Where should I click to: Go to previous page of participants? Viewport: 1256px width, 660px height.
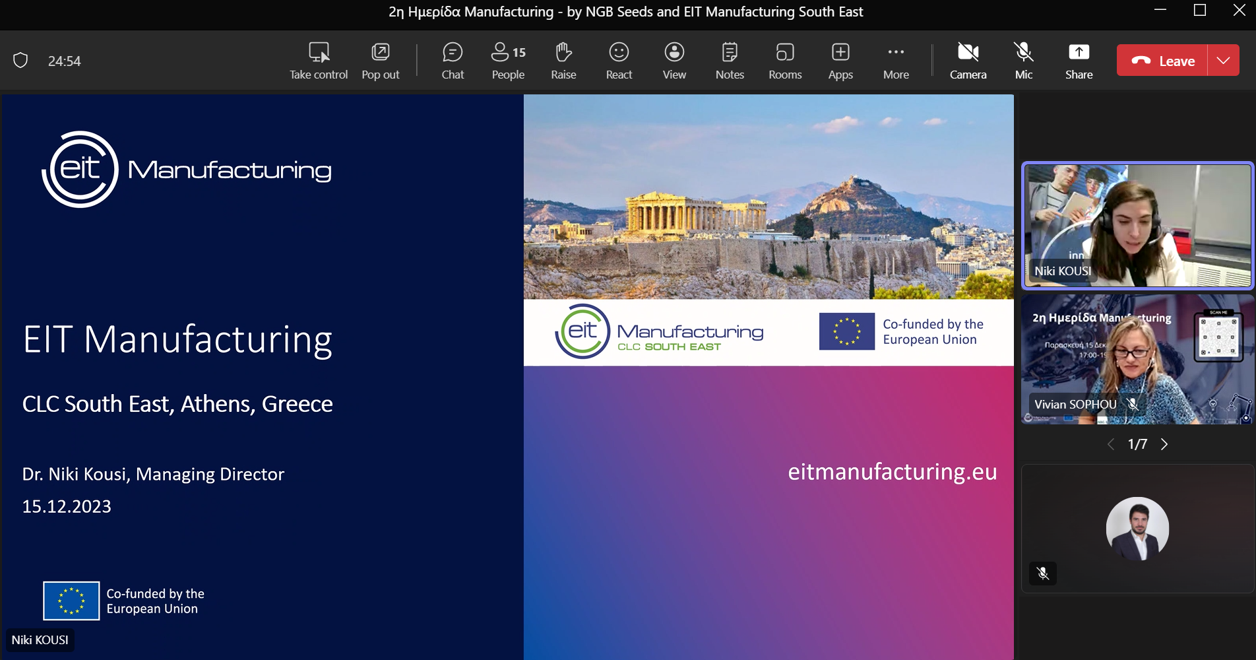(x=1111, y=444)
